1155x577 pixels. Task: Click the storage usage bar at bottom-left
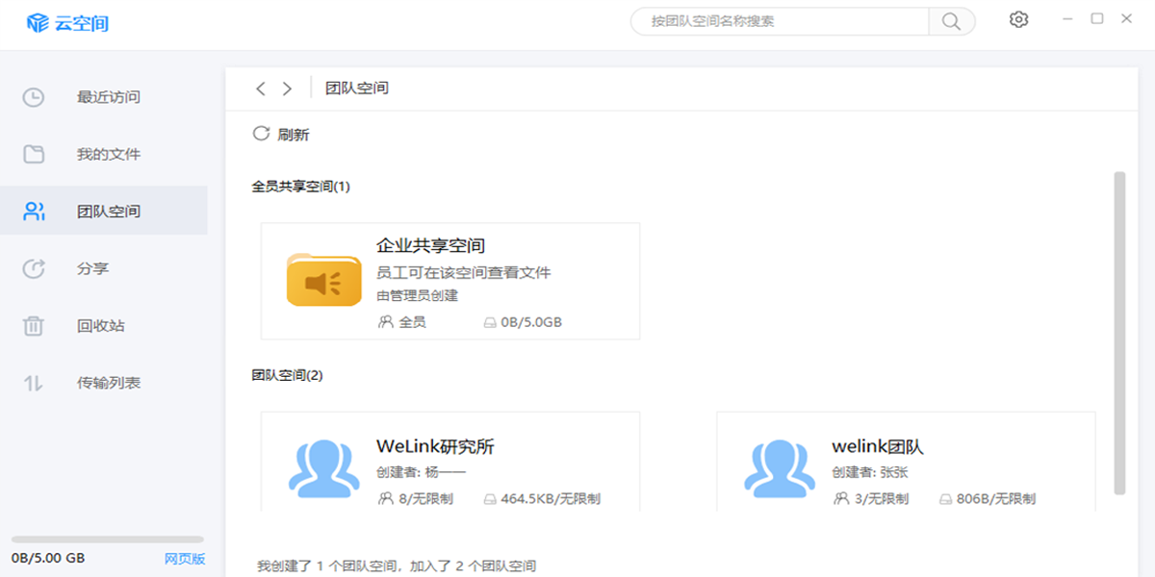[x=107, y=539]
